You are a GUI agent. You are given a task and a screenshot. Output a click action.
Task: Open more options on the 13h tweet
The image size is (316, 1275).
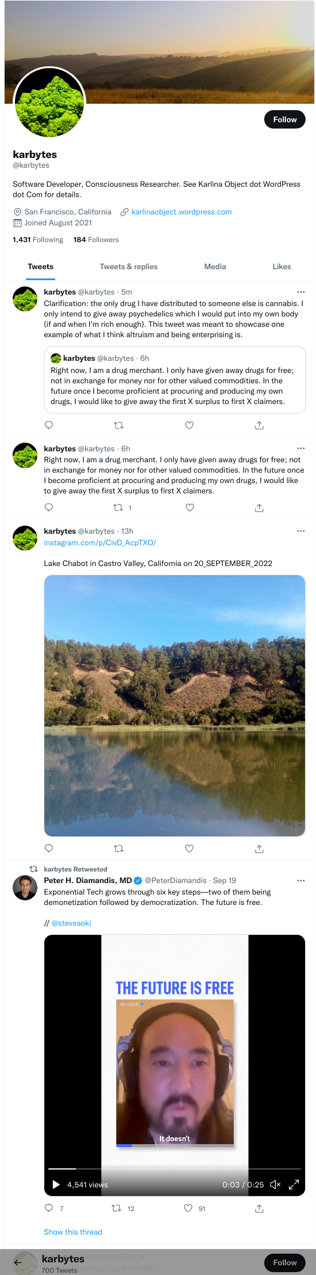301,531
